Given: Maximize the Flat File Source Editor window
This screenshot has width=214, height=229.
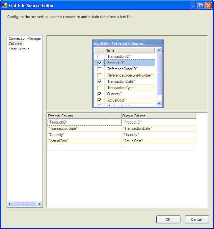Looking at the screenshot, I should [201, 6].
